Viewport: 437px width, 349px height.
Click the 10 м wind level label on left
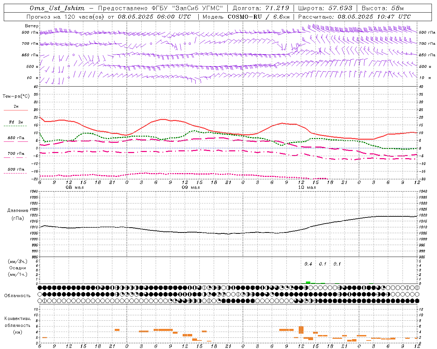[x=33, y=78]
